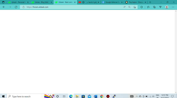Close the Top topics - Discourse tab
The width and height of the screenshot is (177, 98).
145,2
